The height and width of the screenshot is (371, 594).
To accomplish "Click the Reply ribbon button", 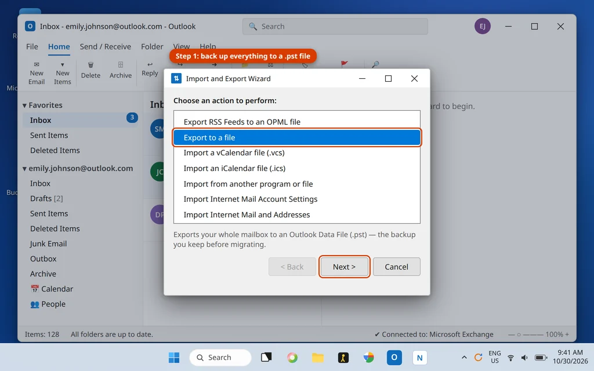I will click(x=150, y=70).
